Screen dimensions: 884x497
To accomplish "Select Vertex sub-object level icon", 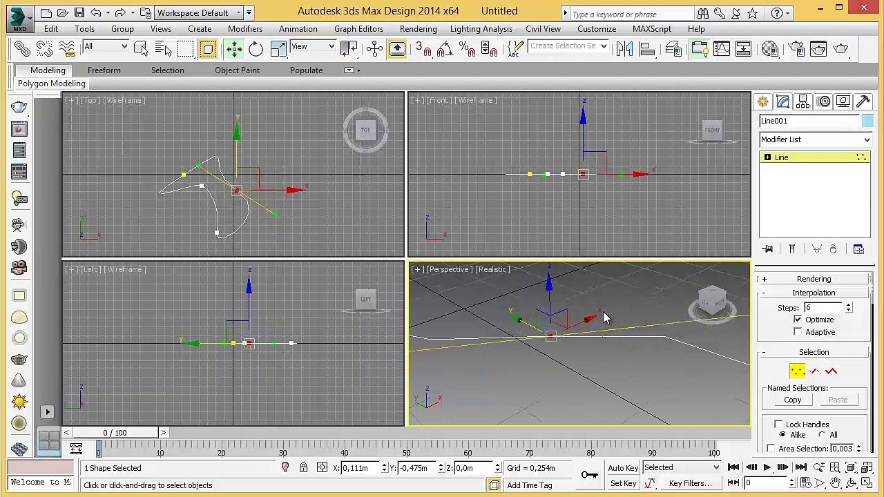I will click(x=798, y=371).
